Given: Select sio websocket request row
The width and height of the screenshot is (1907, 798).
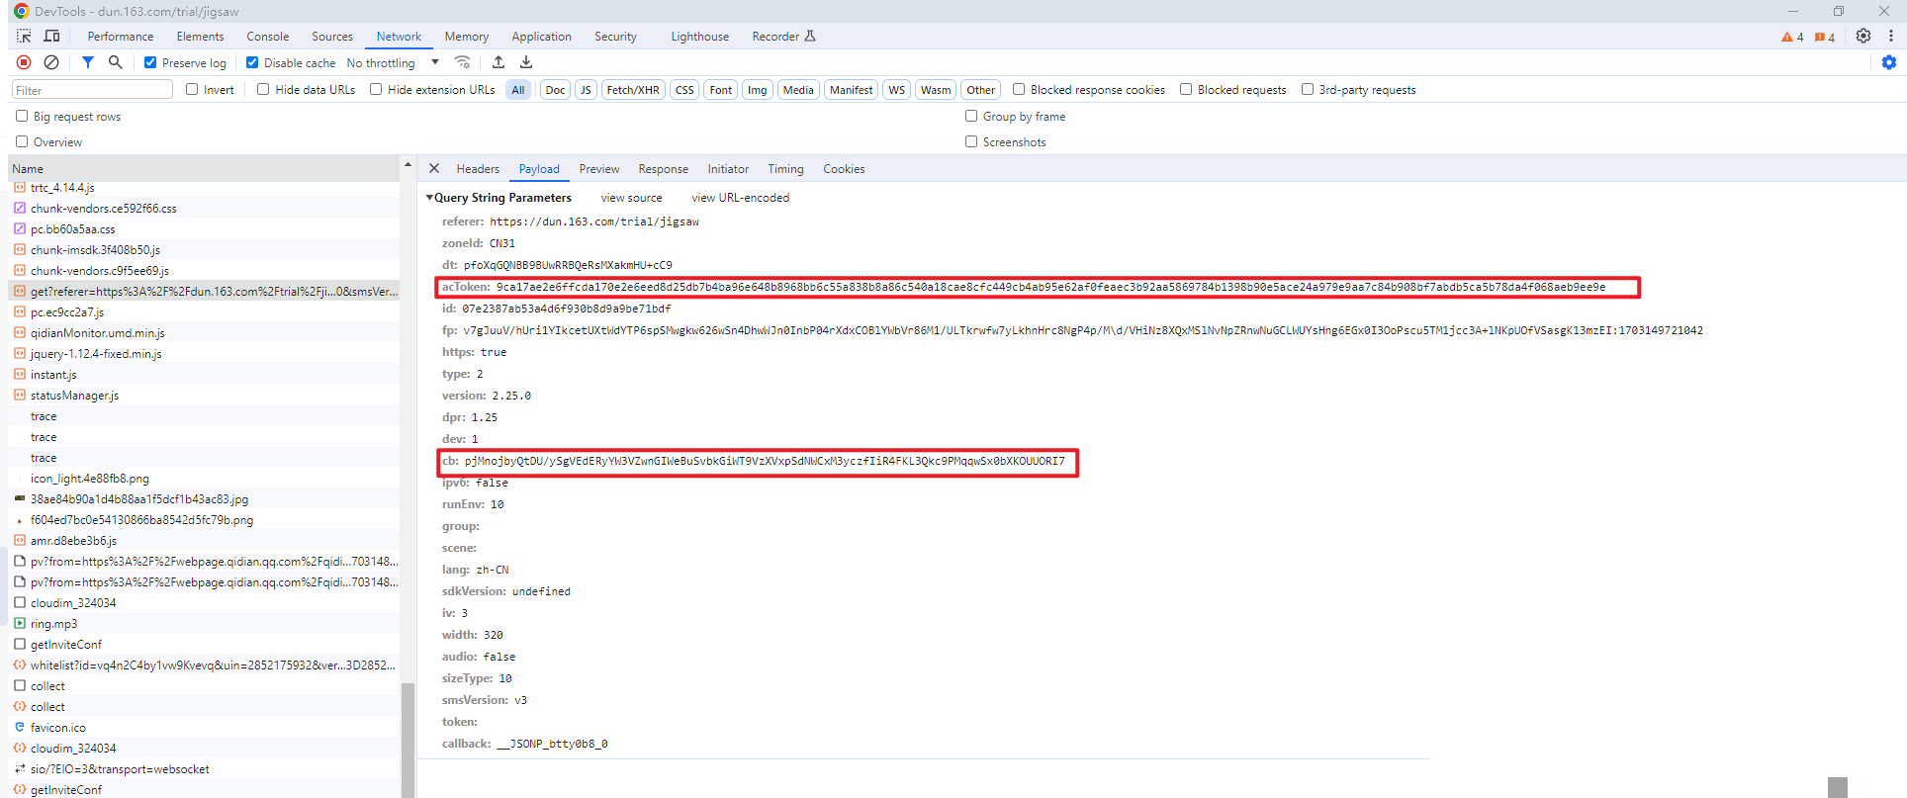Looking at the screenshot, I should click(x=204, y=769).
